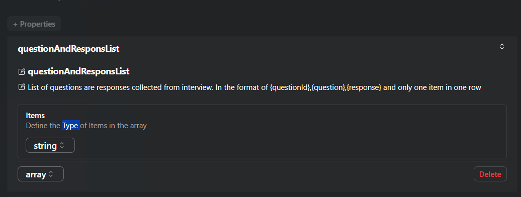
Task: Click the {response} placeholder in description
Action: [364, 88]
